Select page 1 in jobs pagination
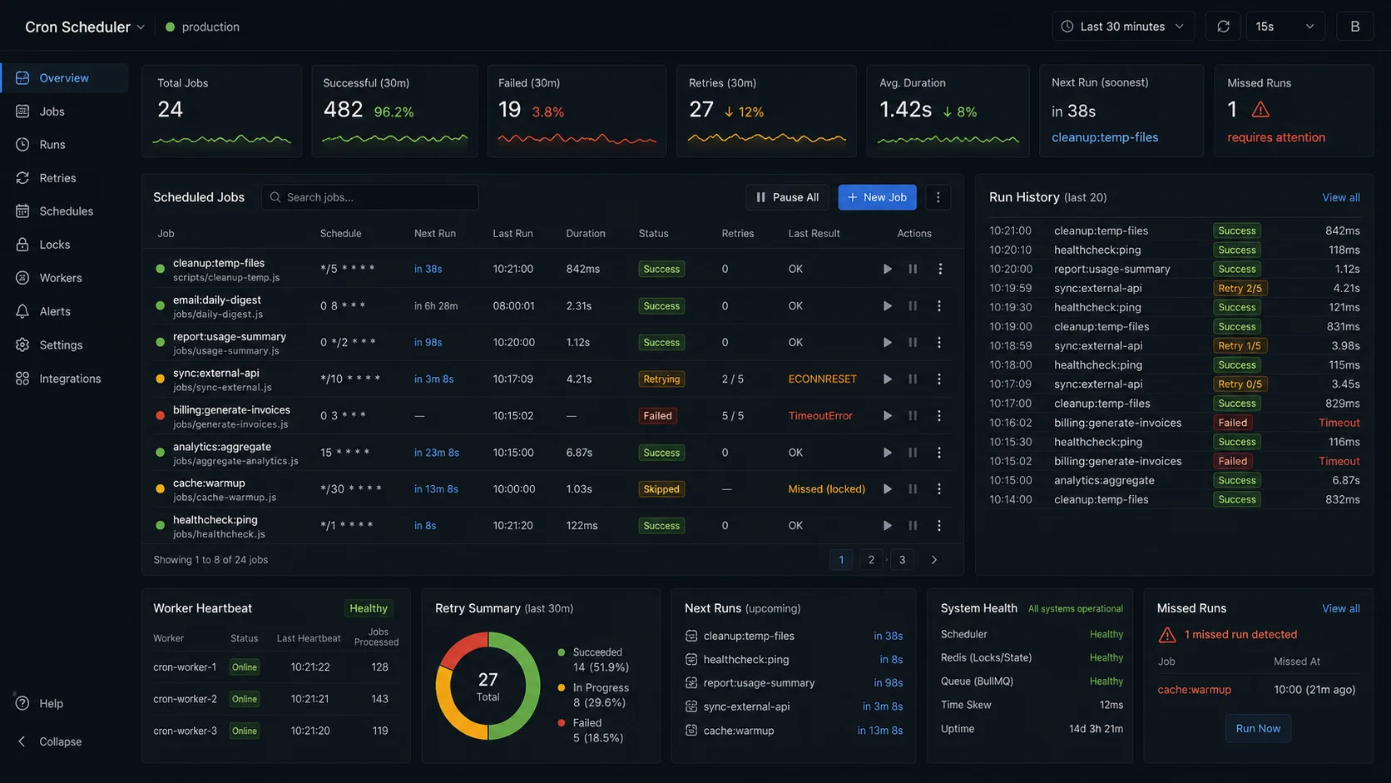Image resolution: width=1391 pixels, height=783 pixels. tap(841, 560)
